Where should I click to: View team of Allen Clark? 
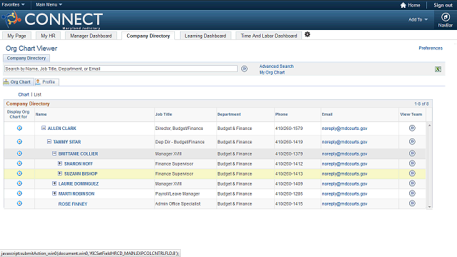412,128
